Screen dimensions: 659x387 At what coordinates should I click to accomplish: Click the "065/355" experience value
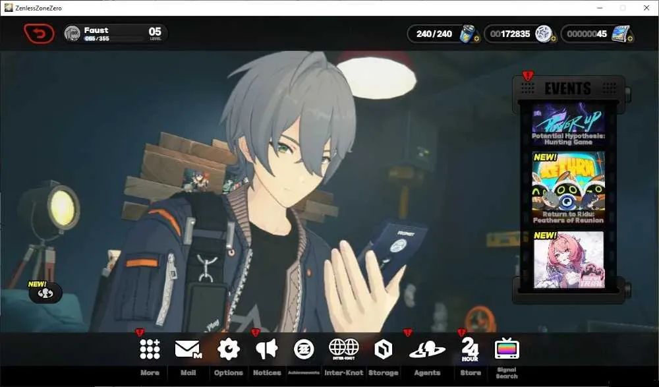pyautogui.click(x=96, y=39)
